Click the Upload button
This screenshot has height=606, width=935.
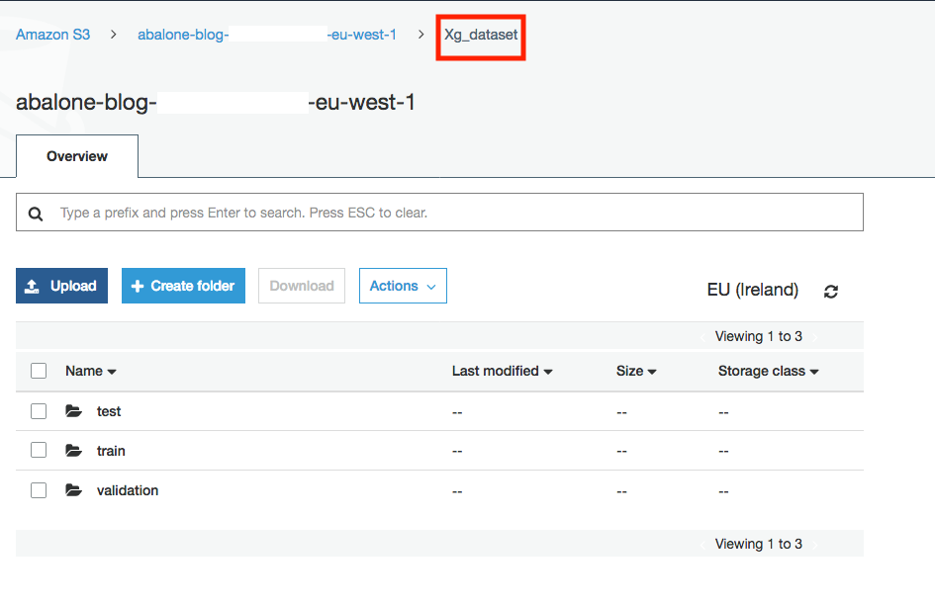pyautogui.click(x=61, y=286)
